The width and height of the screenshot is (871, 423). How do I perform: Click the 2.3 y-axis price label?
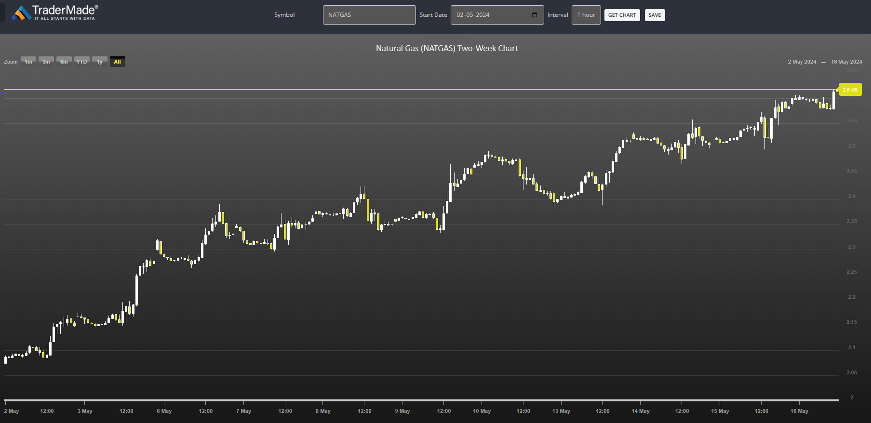[x=852, y=247]
